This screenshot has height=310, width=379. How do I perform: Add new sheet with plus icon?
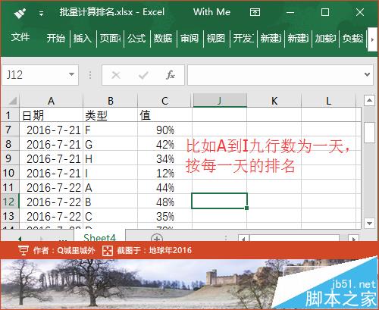point(157,238)
